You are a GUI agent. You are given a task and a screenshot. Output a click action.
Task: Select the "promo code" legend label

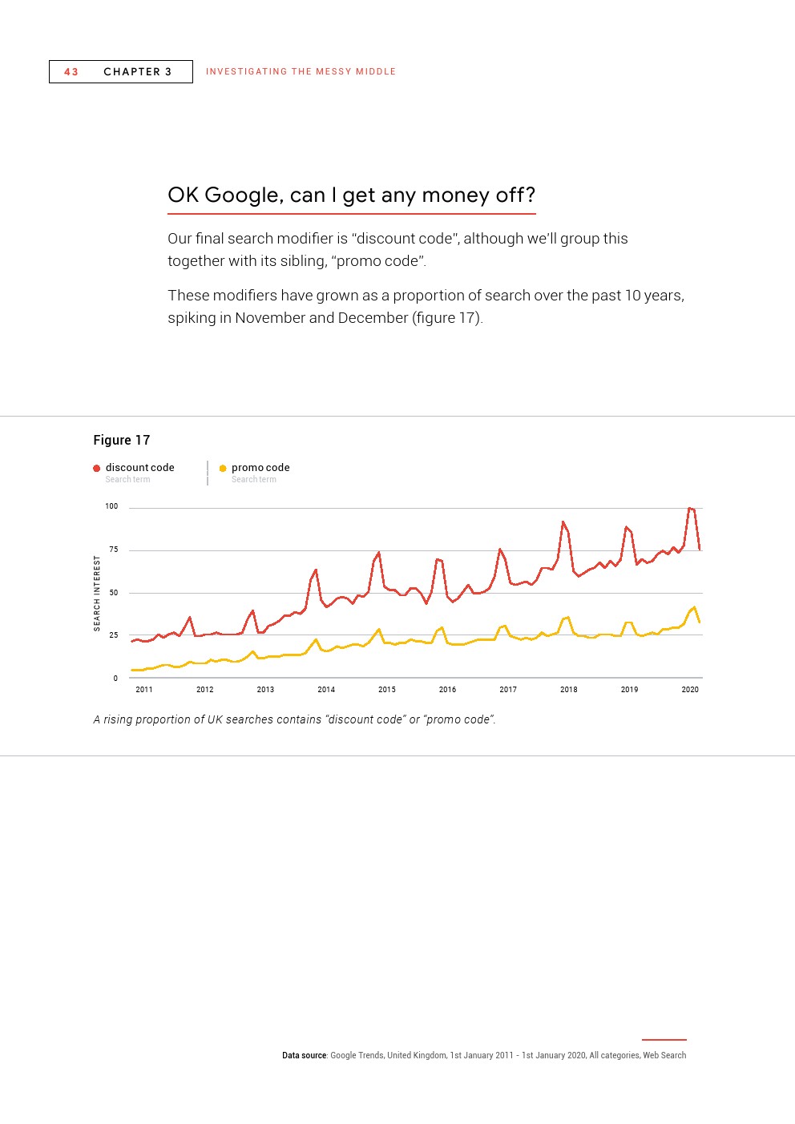(x=260, y=468)
